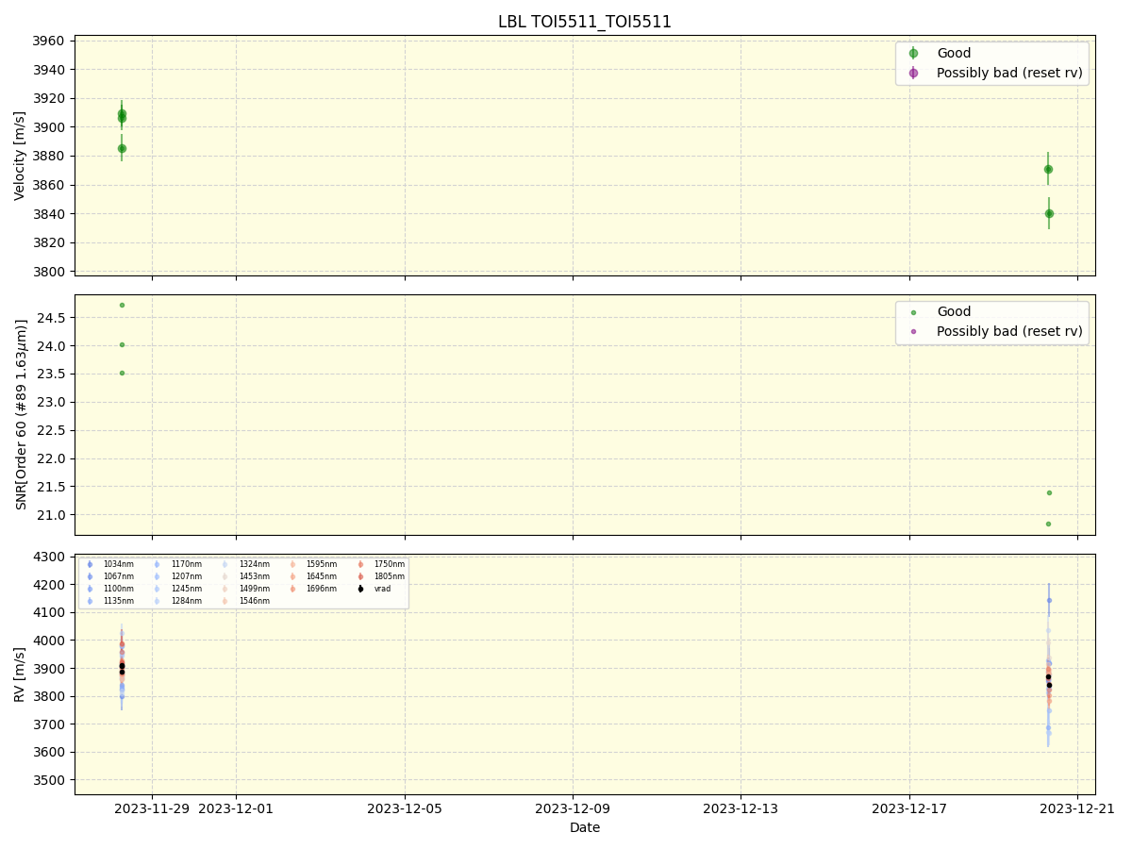
Task: Click the velocity point near 3885 m/s
Action: (x=122, y=148)
